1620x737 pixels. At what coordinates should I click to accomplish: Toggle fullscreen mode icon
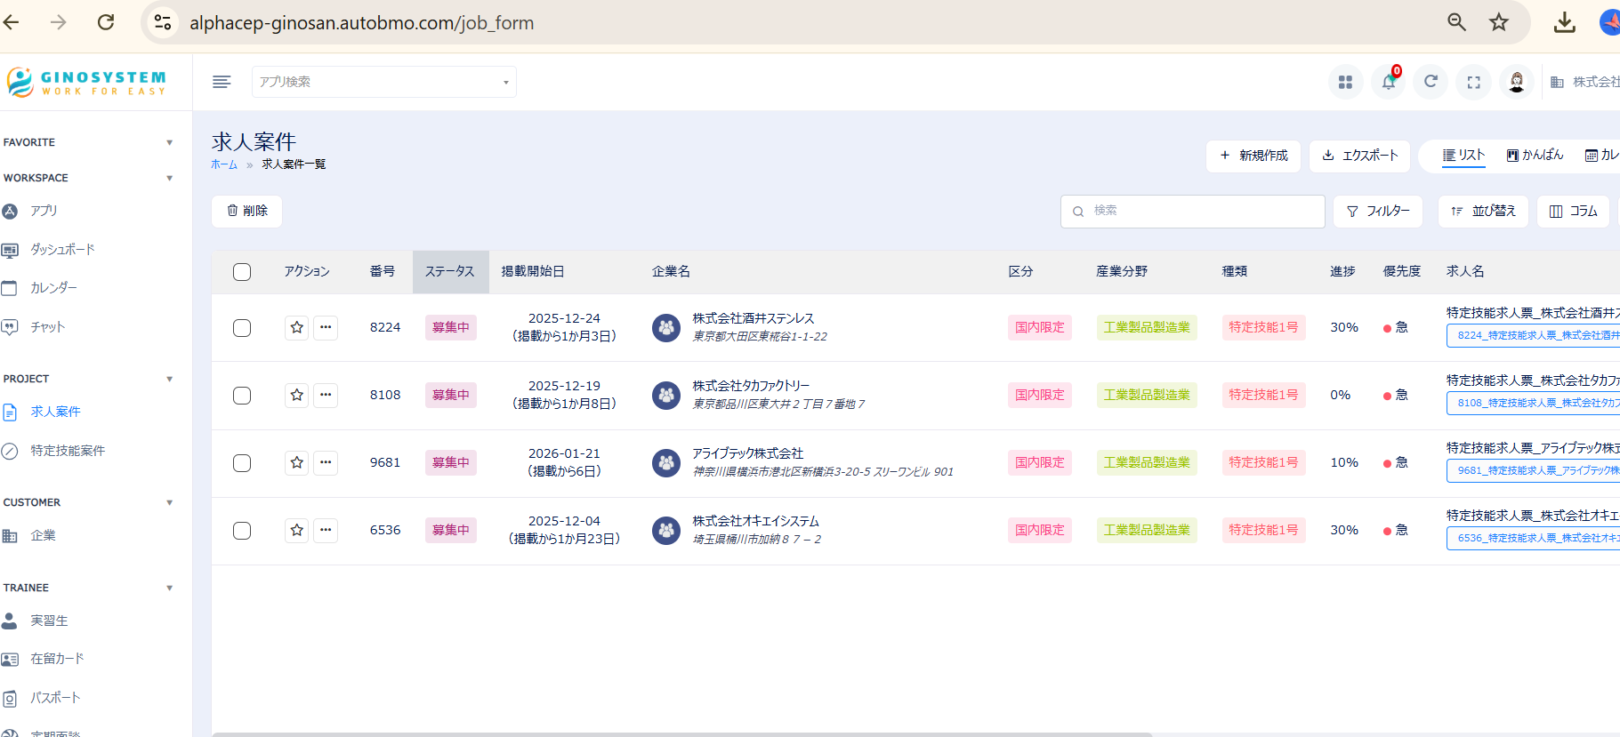[x=1473, y=83]
